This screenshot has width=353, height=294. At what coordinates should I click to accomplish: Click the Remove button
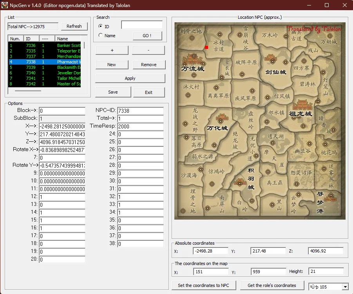149,65
